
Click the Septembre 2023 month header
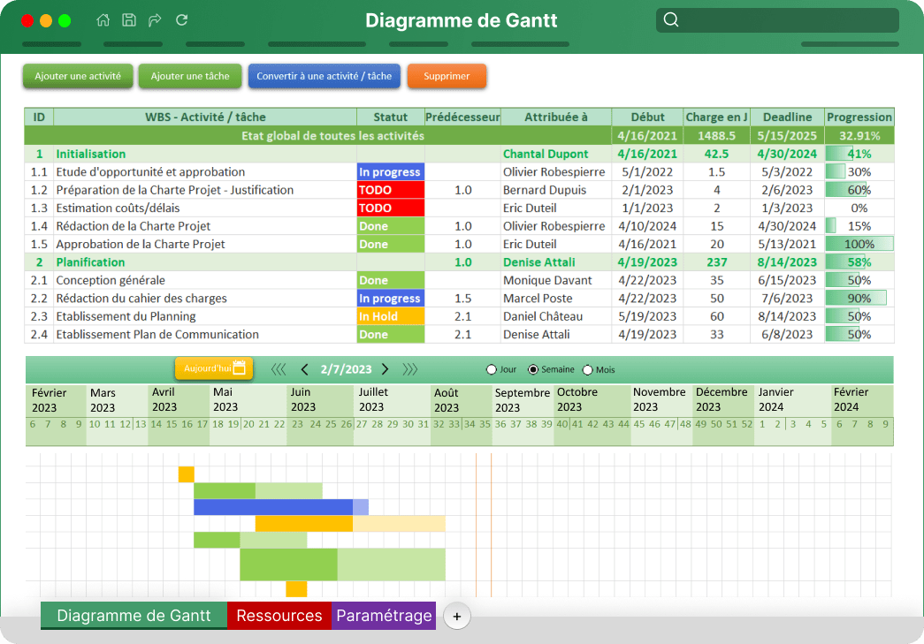(522, 399)
